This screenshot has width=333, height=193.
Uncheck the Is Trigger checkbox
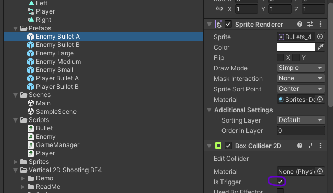coord(280,182)
